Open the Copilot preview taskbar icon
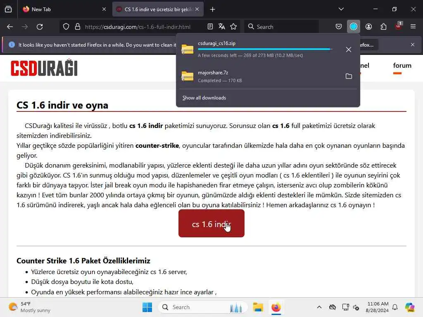The height and width of the screenshot is (317, 423). tap(410, 307)
